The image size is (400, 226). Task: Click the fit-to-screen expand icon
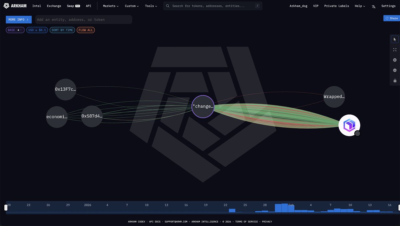point(395,50)
